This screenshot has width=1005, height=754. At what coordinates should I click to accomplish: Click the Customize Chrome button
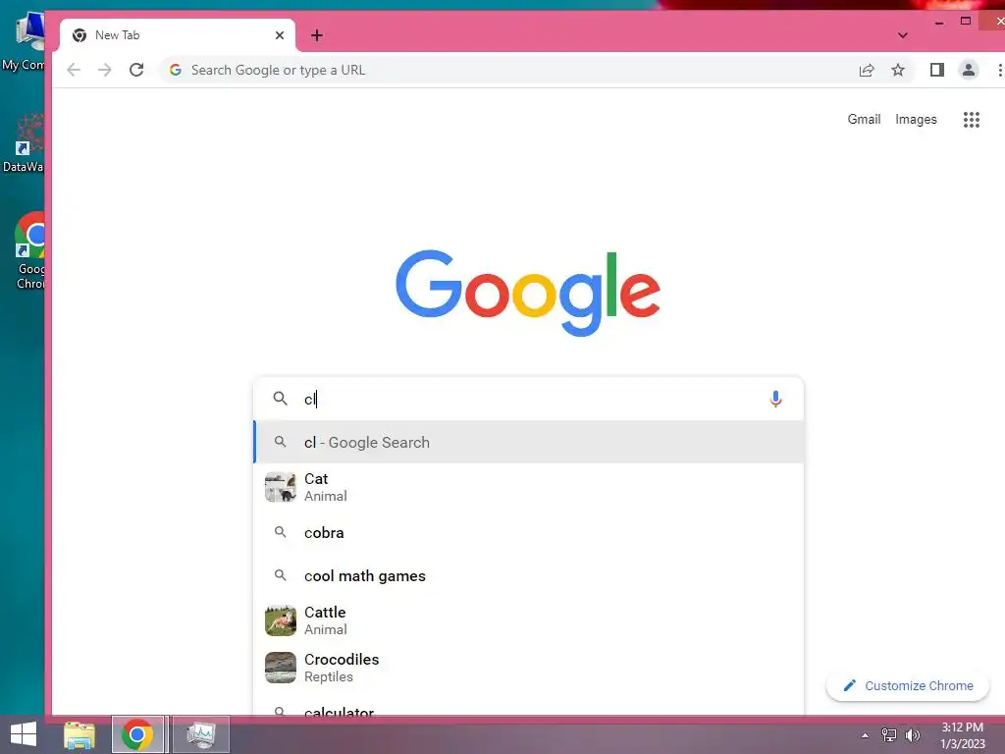[x=908, y=685]
